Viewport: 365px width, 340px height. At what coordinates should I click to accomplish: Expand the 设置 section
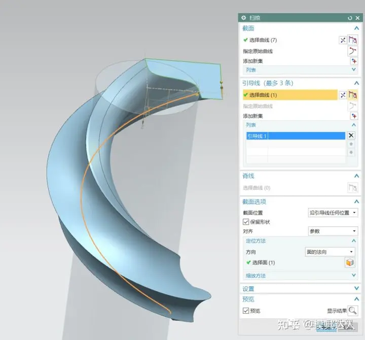click(300, 289)
